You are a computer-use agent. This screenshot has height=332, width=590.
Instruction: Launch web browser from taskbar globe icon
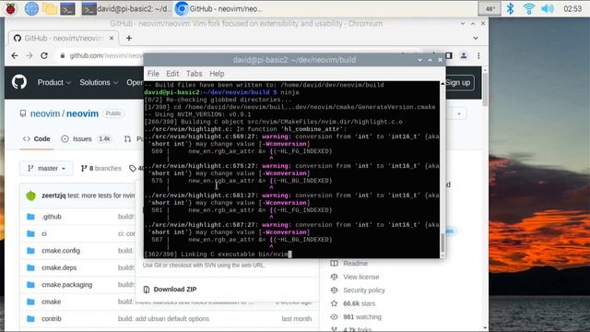(31, 8)
